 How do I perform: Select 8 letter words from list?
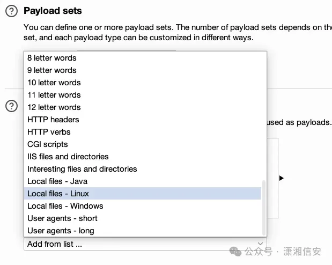tap(52, 58)
